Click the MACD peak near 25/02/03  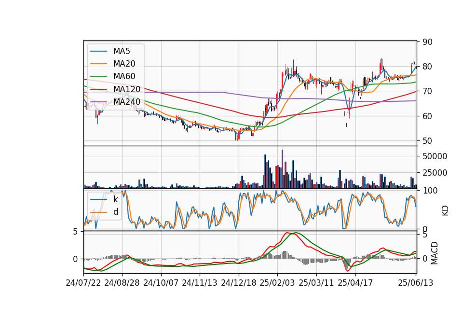[x=287, y=233]
